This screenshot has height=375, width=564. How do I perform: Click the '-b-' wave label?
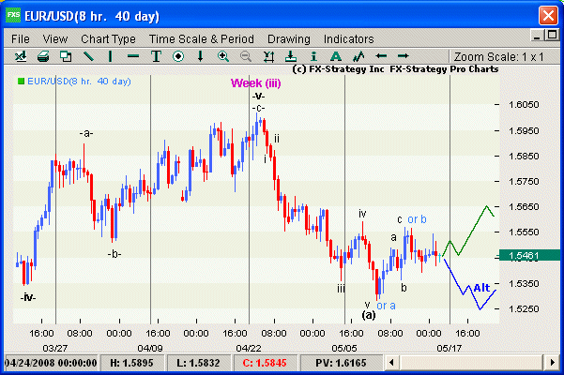(x=114, y=254)
